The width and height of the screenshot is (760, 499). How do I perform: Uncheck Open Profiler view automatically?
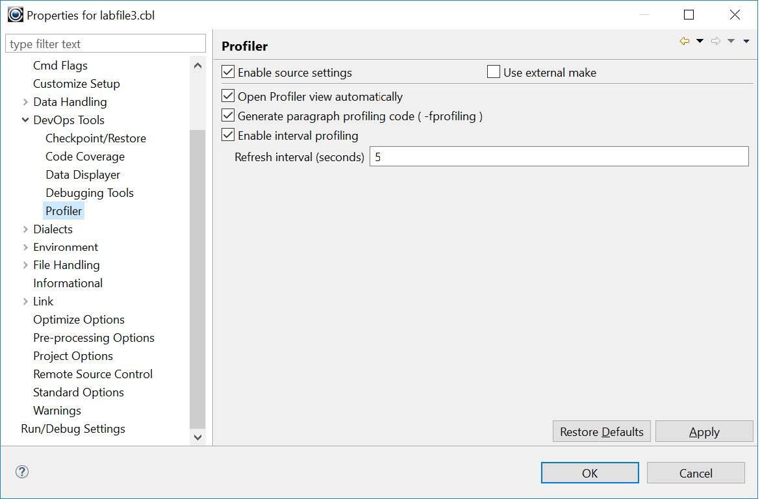(x=228, y=96)
